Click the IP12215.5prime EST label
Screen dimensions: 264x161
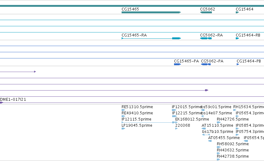(x=187, y=113)
